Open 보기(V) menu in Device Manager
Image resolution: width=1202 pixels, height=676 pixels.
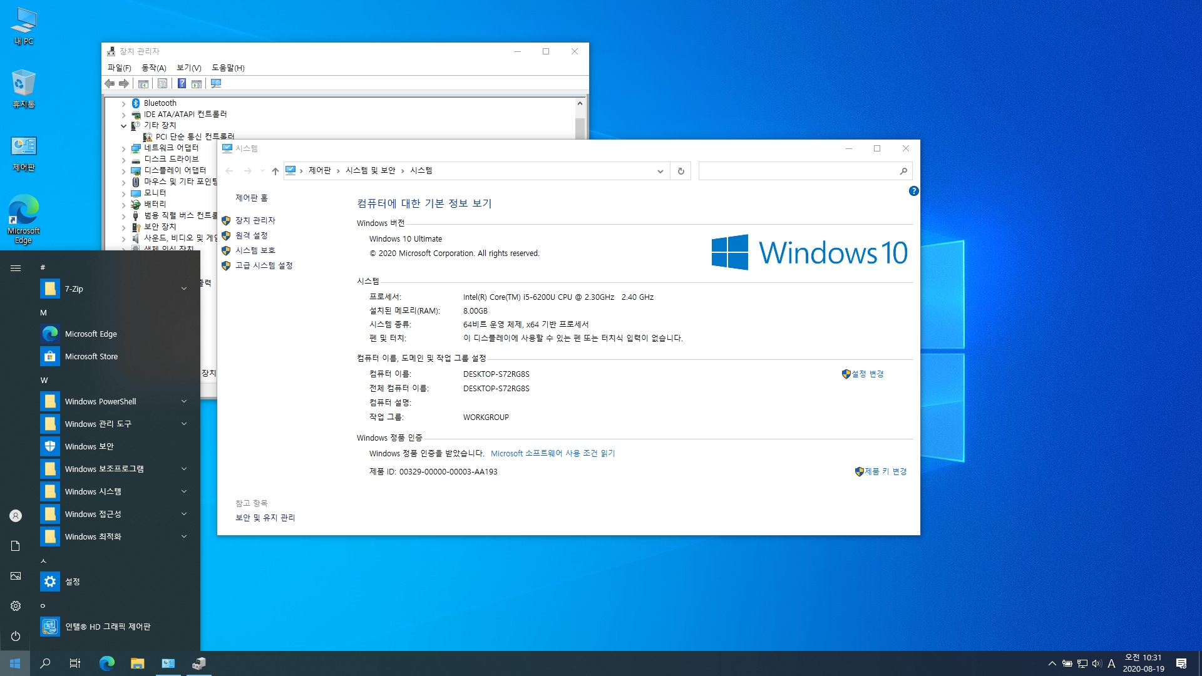pos(188,68)
